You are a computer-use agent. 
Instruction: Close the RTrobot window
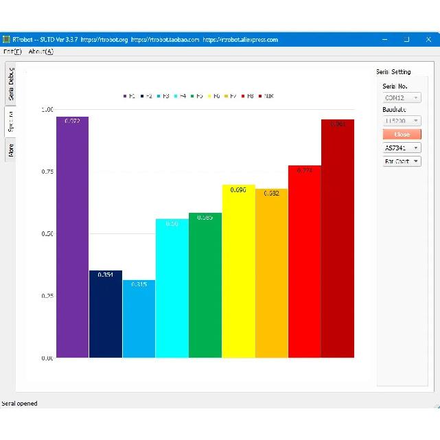(428, 40)
